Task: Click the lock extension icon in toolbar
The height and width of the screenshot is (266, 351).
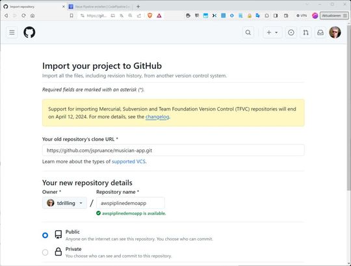Action: click(250, 16)
